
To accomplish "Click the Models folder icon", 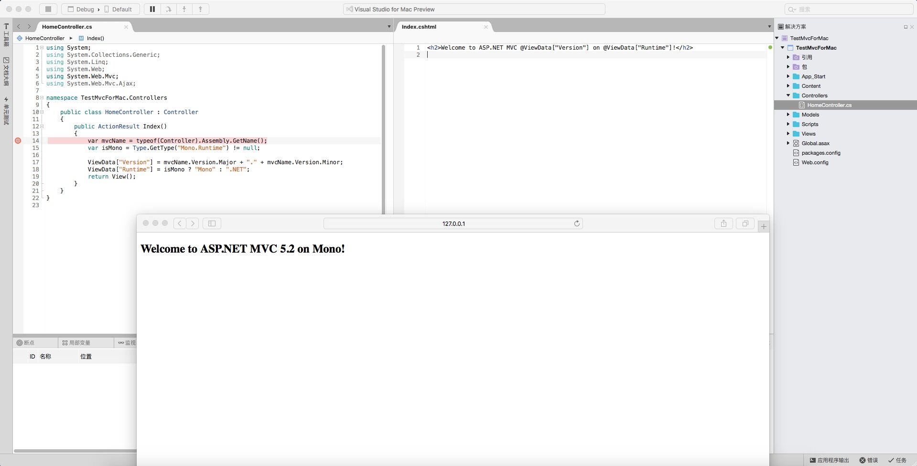I will coord(796,115).
